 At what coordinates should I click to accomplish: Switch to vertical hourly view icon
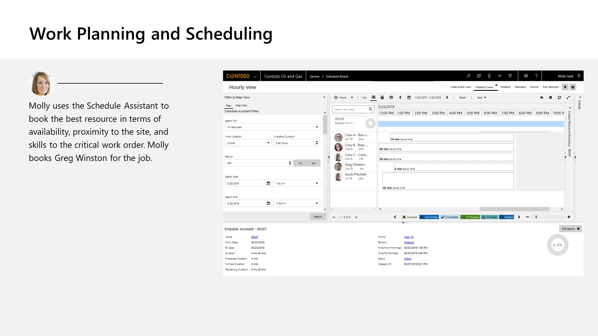382,97
